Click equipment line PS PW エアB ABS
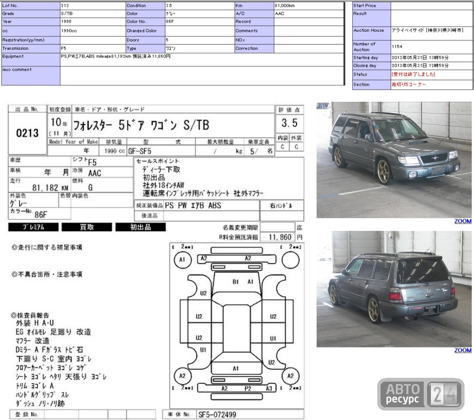Image resolution: width=474 pixels, height=420 pixels. point(193,206)
